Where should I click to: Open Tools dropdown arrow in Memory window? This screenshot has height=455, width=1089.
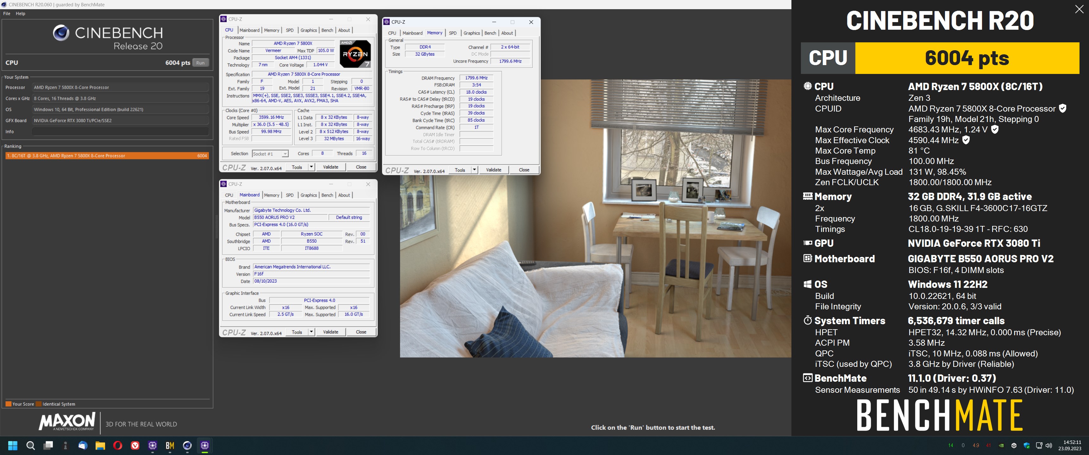click(x=474, y=170)
